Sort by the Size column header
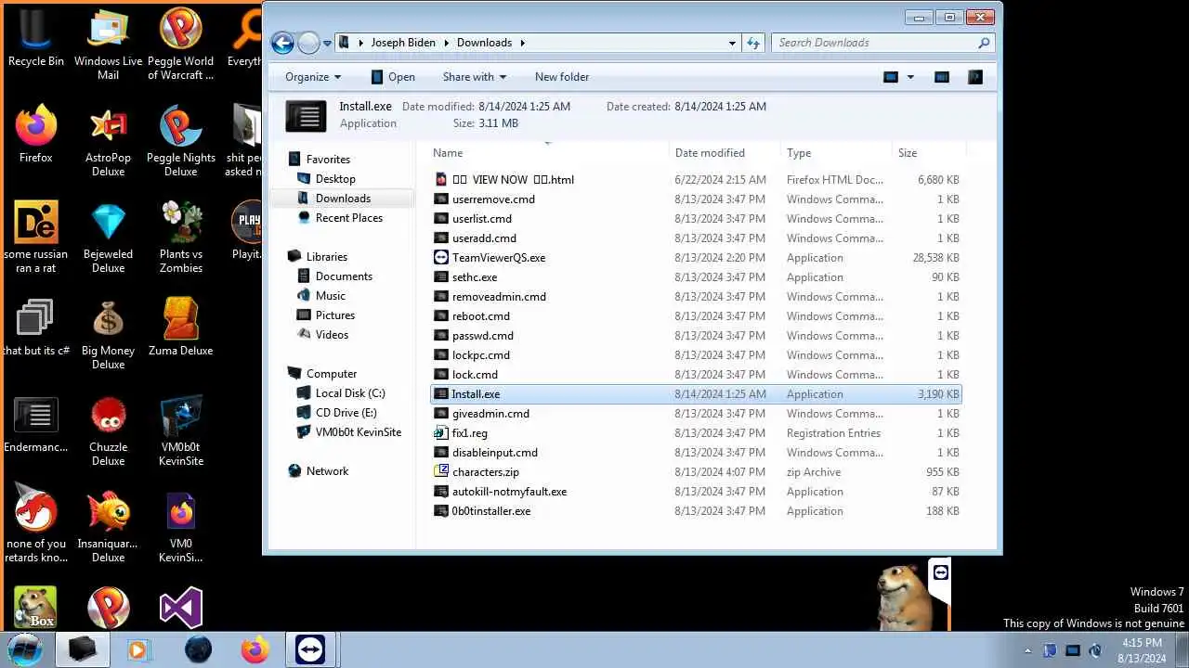Screen dimensions: 1189x668 click(x=929, y=153)
